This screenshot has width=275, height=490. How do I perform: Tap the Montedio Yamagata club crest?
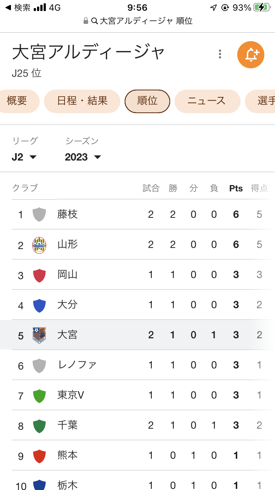(x=39, y=245)
